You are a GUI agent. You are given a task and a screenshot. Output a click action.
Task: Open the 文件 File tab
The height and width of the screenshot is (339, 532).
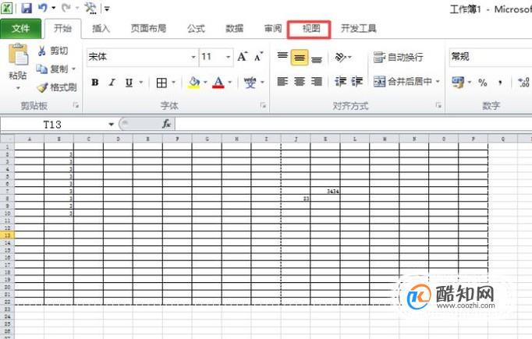[x=21, y=29]
